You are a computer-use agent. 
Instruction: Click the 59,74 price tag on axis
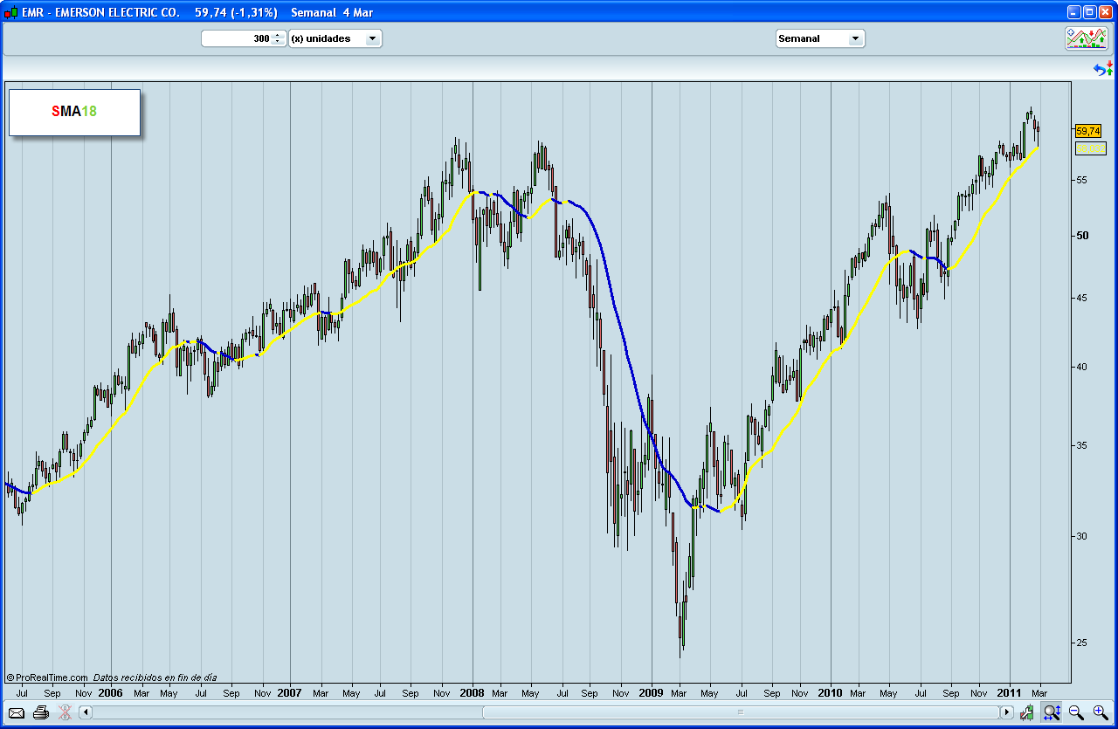(1087, 131)
